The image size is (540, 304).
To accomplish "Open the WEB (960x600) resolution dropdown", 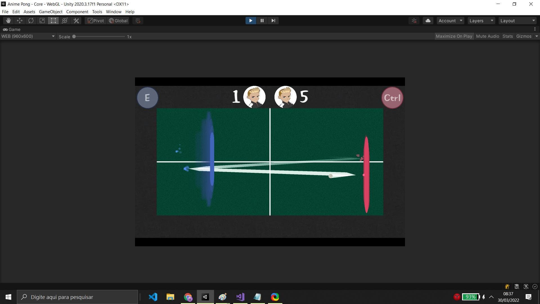I will pyautogui.click(x=28, y=36).
